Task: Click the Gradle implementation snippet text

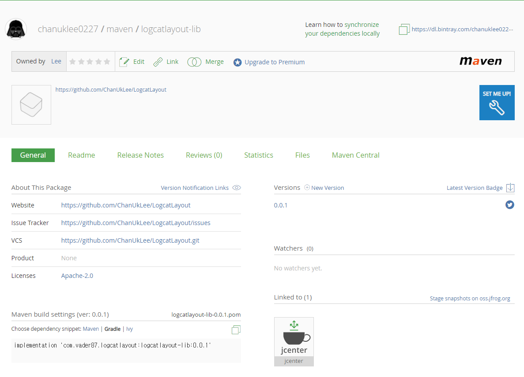Action: 112,345
